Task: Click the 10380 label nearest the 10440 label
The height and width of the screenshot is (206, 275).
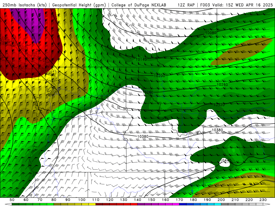Action: [x=217, y=130]
